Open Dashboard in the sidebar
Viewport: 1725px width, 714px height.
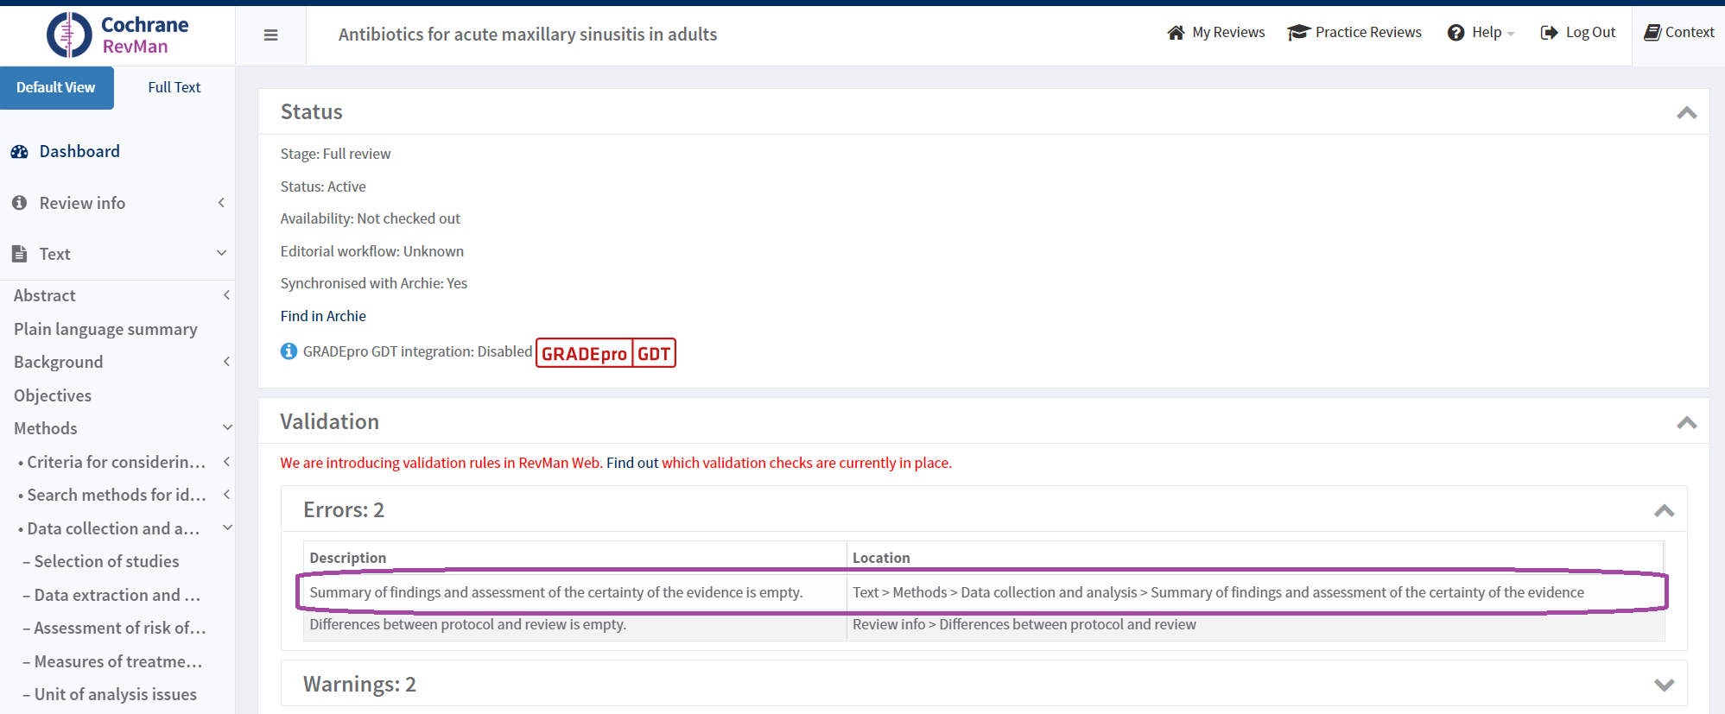coord(66,151)
